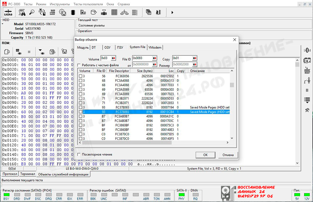Expand the HDD info panel arrow
The width and height of the screenshot is (313, 202).
(2, 24)
